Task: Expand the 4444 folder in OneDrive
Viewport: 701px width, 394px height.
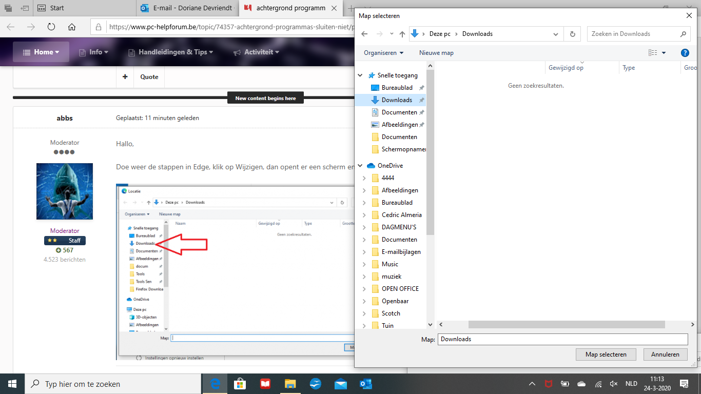Action: [364, 178]
